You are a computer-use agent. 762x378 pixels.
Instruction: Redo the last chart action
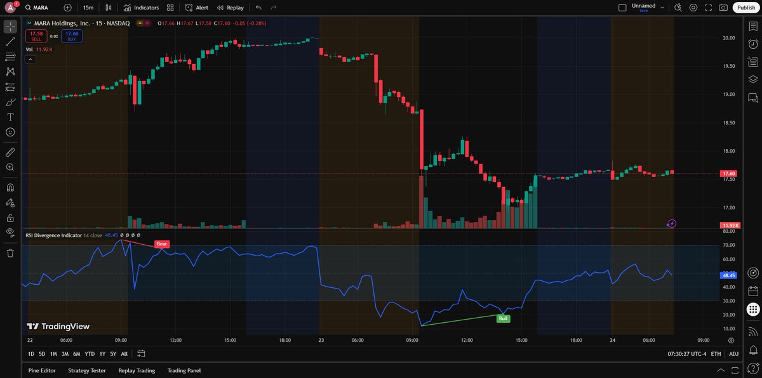(x=274, y=8)
